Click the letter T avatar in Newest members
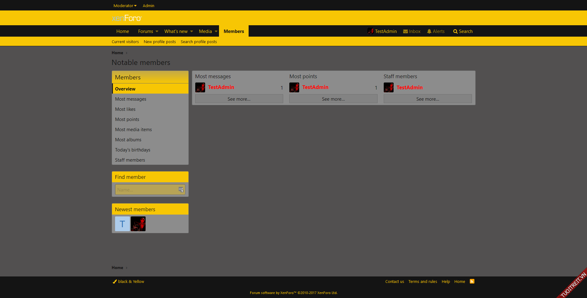Screen dimensions: 587x298 pyautogui.click(x=122, y=224)
